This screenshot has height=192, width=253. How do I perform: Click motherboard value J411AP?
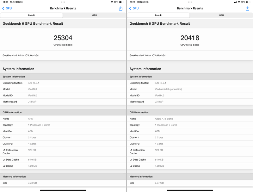click(x=32, y=102)
